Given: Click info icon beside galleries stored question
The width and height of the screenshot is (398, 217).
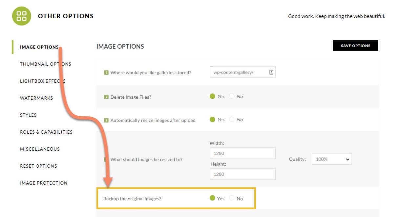Looking at the screenshot, I should coord(106,73).
